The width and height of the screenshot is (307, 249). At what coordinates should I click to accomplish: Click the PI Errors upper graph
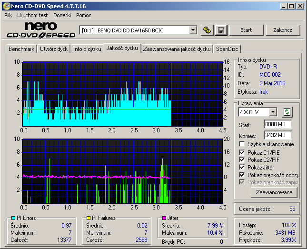[122, 94]
